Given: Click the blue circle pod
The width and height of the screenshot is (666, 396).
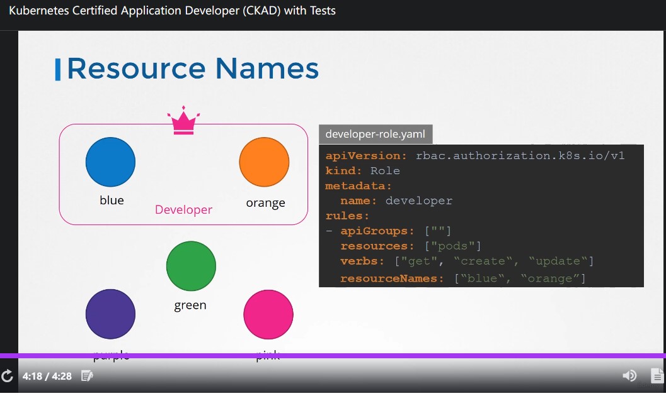Looking at the screenshot, I should click(x=110, y=162).
